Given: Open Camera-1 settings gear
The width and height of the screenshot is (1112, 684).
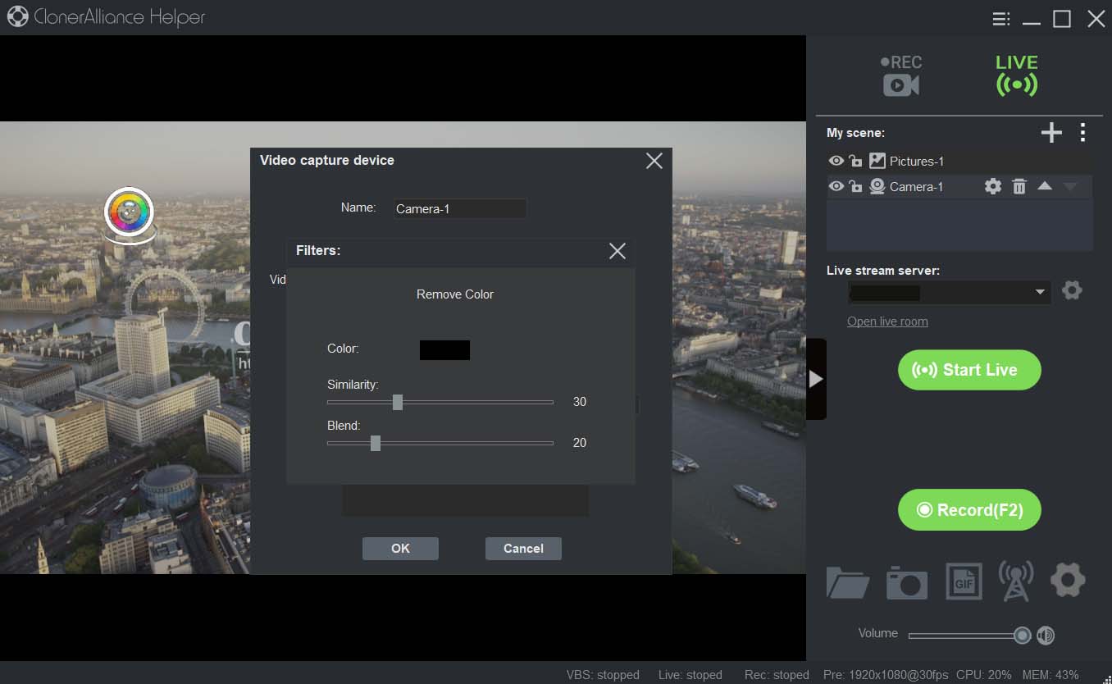Looking at the screenshot, I should (993, 186).
